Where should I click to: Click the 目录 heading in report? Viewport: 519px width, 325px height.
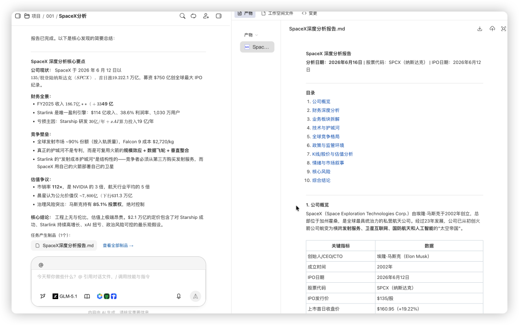310,93
